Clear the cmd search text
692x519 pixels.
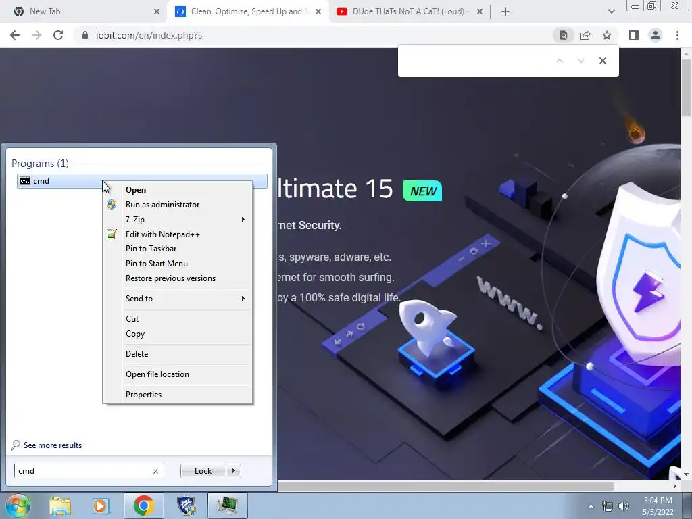156,471
